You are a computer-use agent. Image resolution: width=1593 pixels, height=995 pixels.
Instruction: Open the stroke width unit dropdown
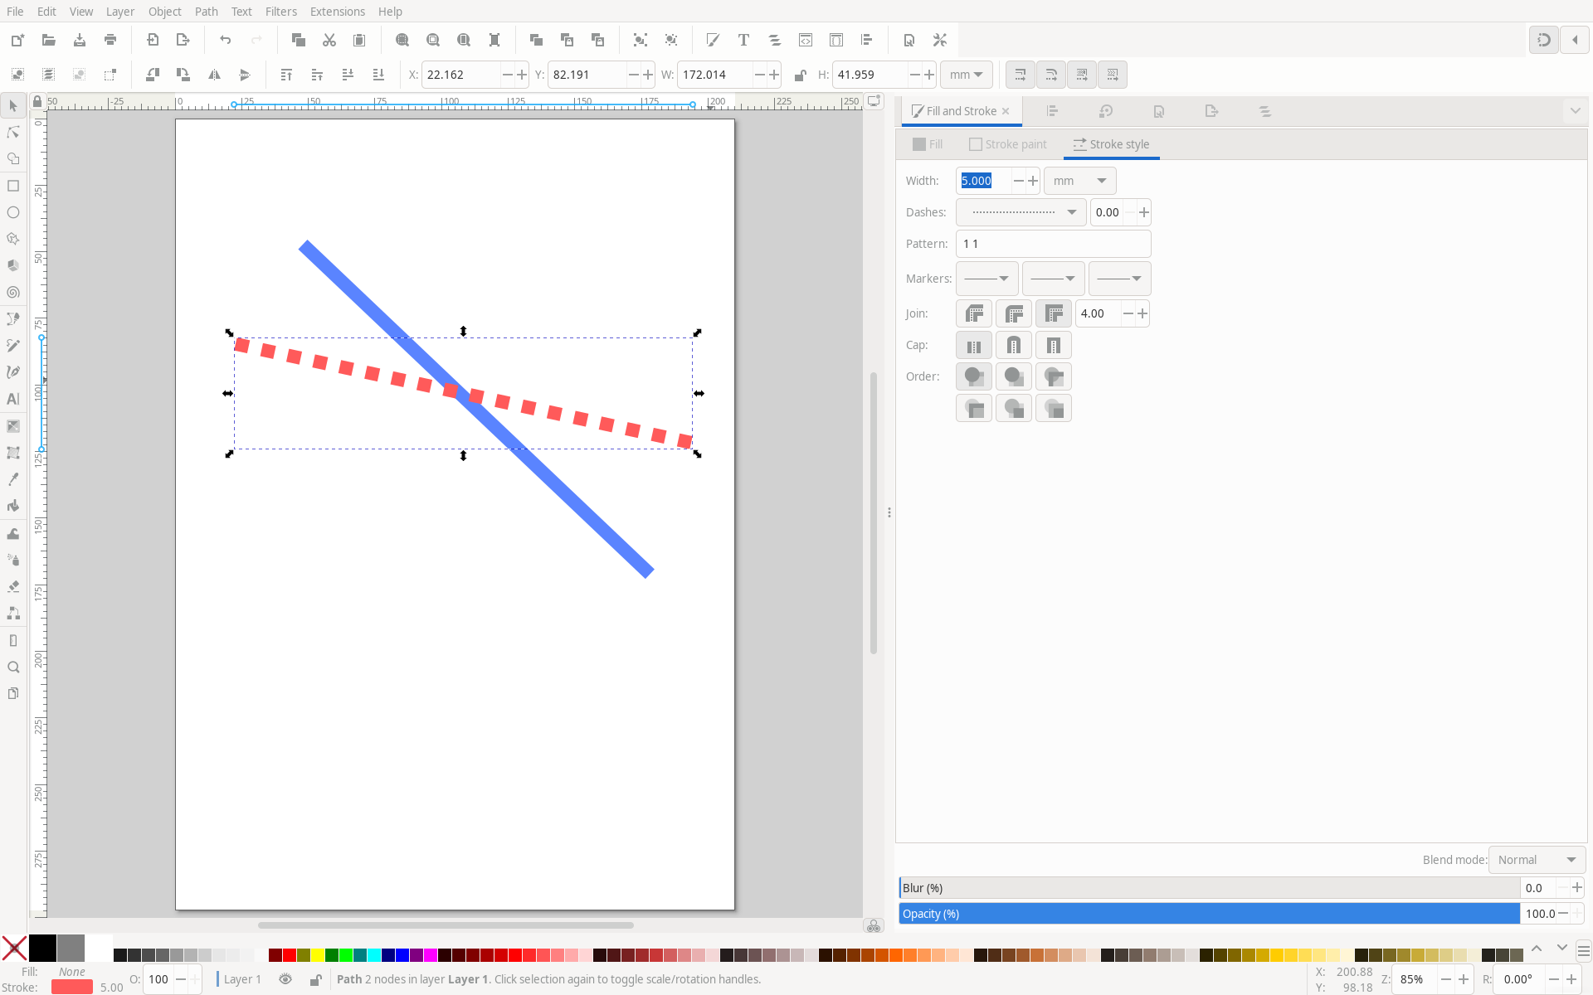pyautogui.click(x=1079, y=181)
